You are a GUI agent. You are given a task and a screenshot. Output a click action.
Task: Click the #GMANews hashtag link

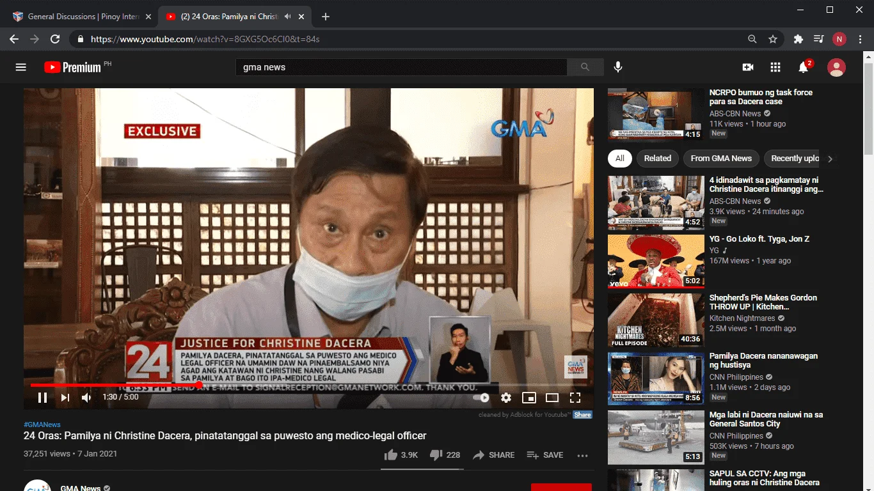42,425
